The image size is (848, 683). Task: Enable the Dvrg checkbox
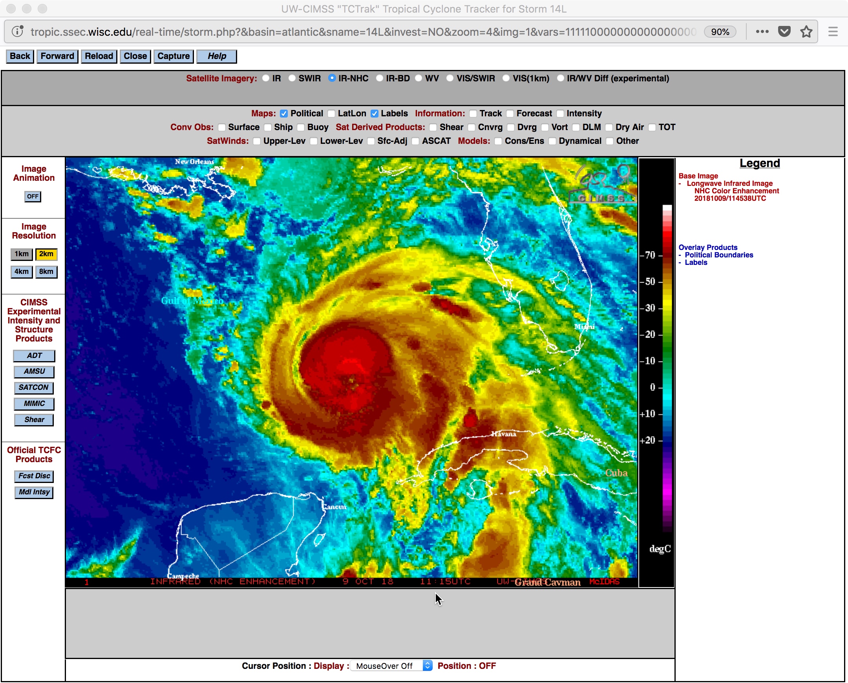[510, 128]
